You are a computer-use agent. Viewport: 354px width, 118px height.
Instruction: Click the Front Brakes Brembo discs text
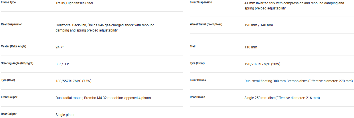point(298,81)
